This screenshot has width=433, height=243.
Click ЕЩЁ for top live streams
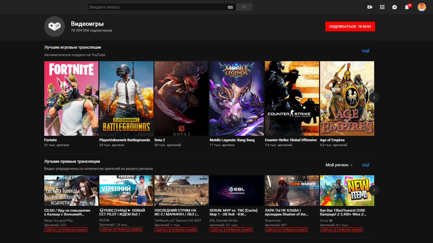coord(366,165)
